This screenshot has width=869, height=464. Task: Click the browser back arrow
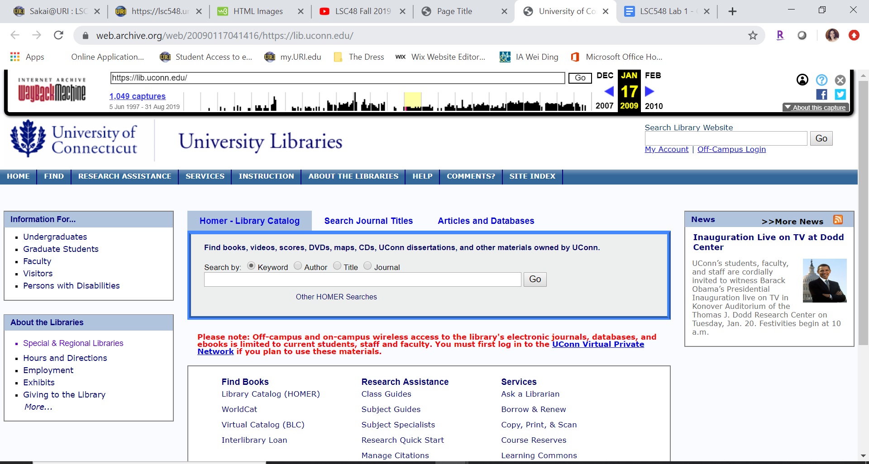click(x=15, y=35)
